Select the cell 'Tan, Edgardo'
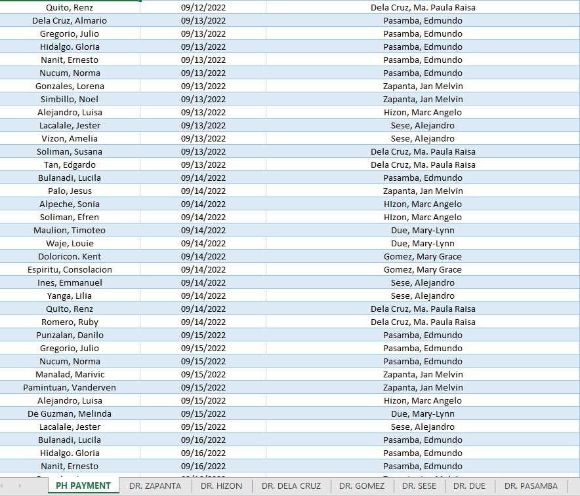Screen dimensions: 580x496 point(70,164)
